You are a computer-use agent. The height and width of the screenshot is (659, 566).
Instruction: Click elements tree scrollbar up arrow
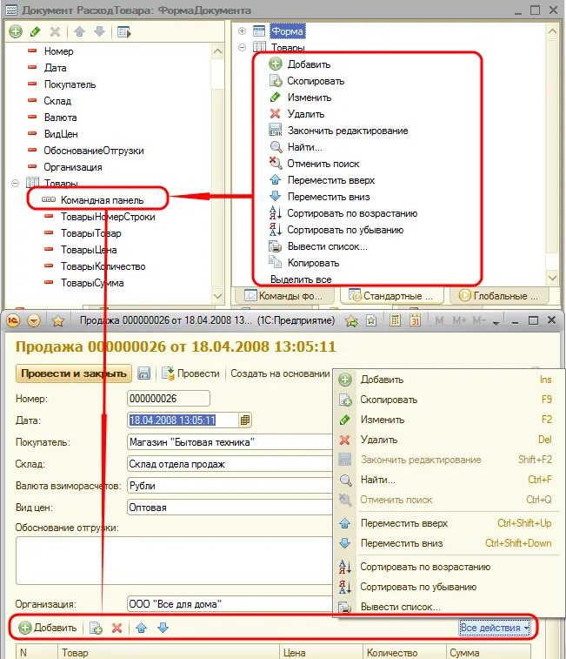pos(217,51)
